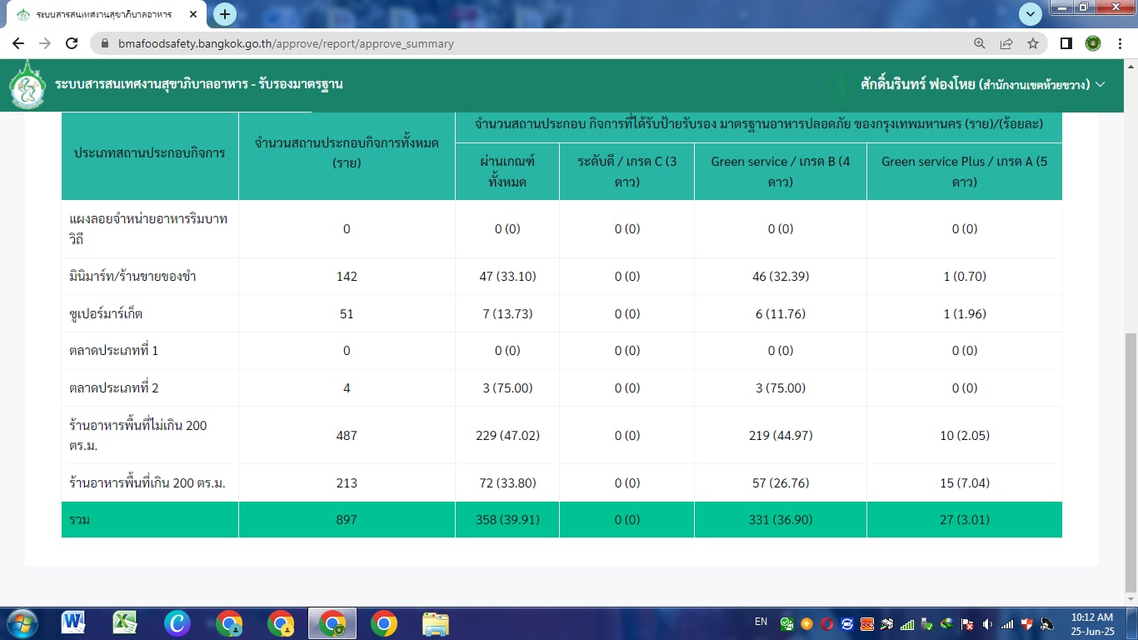The height and width of the screenshot is (640, 1138).
Task: Open the Windows File Explorer folder icon
Action: coord(435,622)
